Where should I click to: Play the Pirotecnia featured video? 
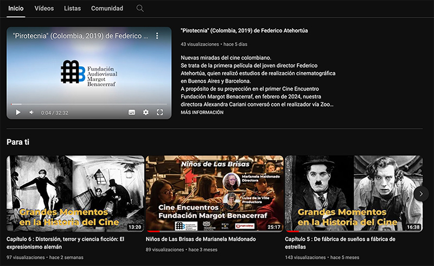[x=18, y=112]
